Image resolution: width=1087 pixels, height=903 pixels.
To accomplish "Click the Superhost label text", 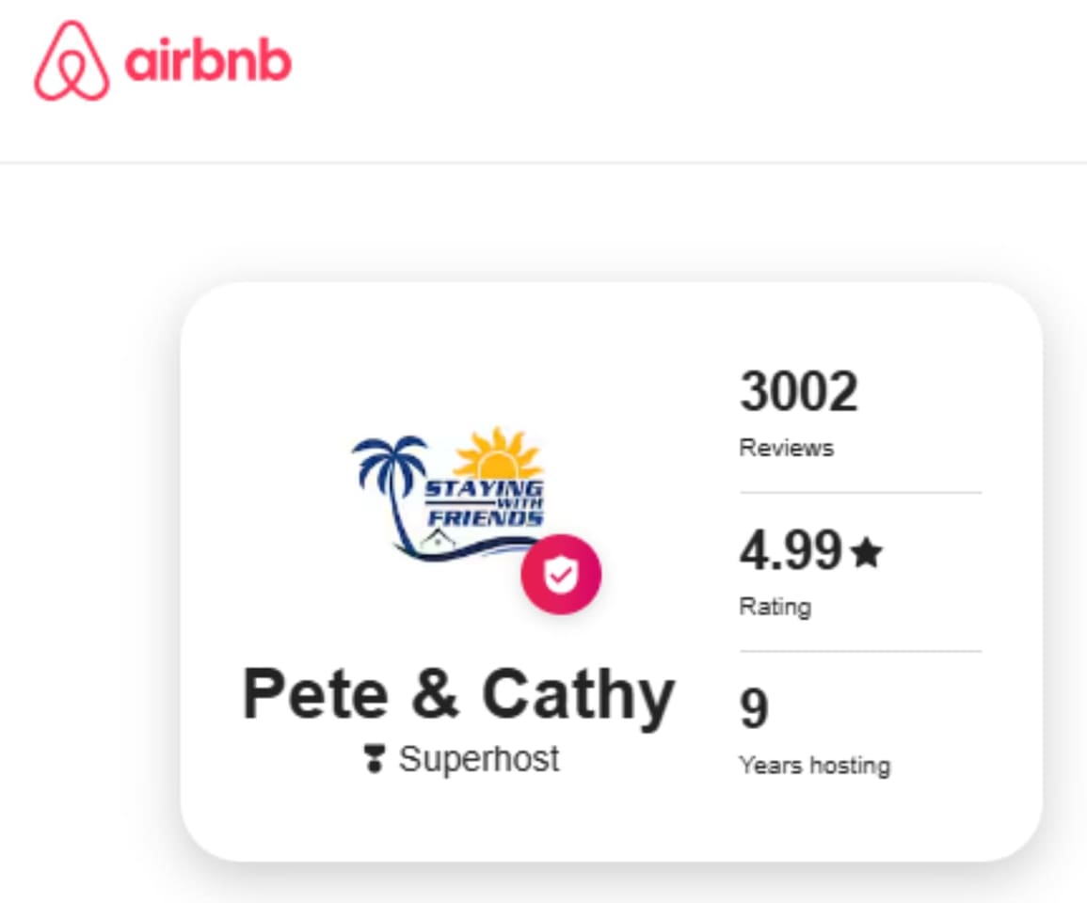I will (480, 756).
